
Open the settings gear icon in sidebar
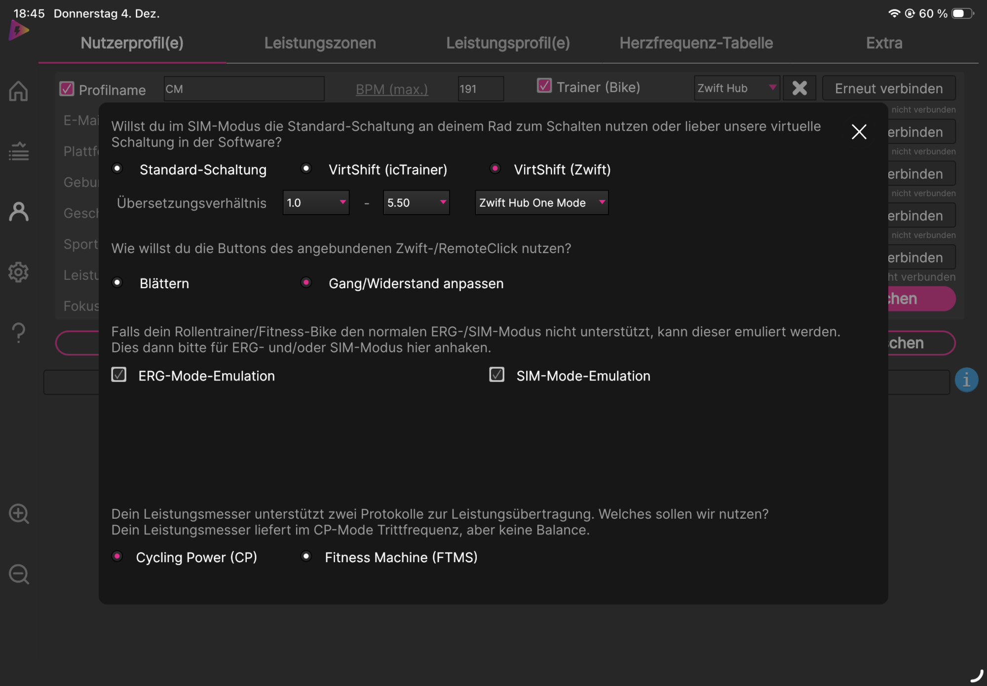[18, 272]
